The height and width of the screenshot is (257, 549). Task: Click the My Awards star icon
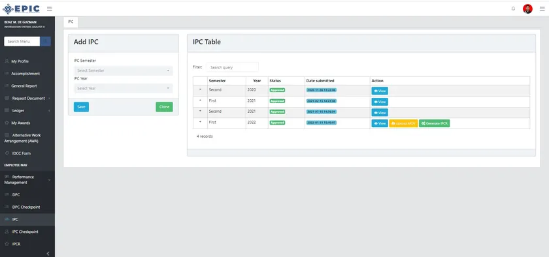7,123
